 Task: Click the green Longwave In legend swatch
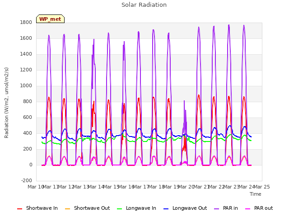120,209
